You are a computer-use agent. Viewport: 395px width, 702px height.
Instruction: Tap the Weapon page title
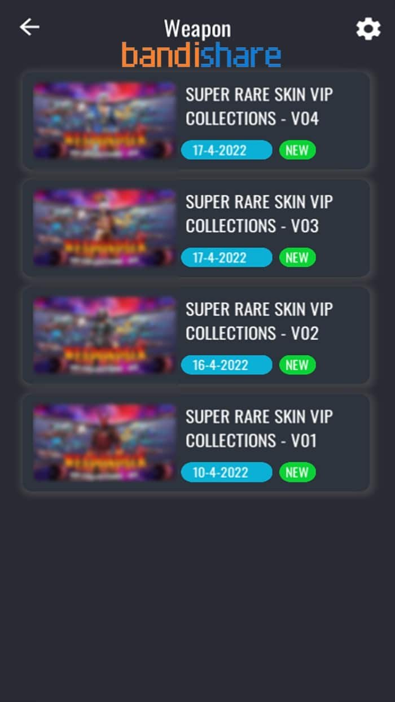click(197, 28)
